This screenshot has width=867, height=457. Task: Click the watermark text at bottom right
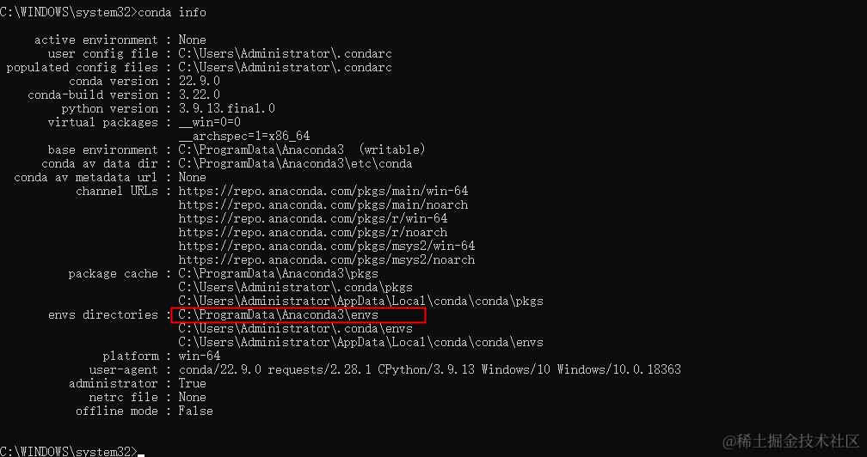click(791, 441)
